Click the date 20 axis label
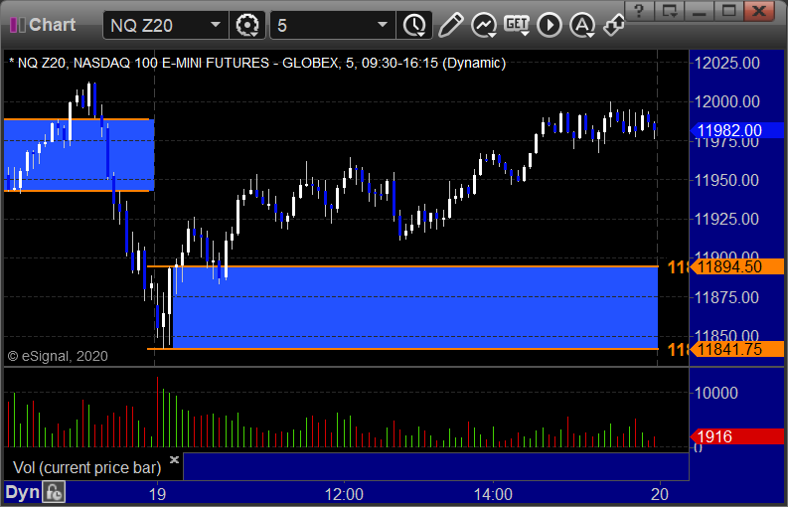 660,494
